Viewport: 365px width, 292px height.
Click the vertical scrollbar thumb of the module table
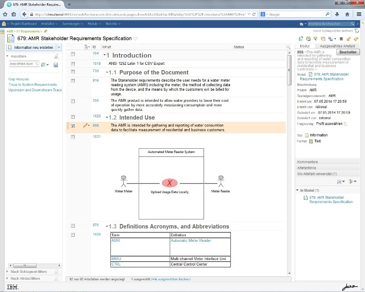[289, 70]
